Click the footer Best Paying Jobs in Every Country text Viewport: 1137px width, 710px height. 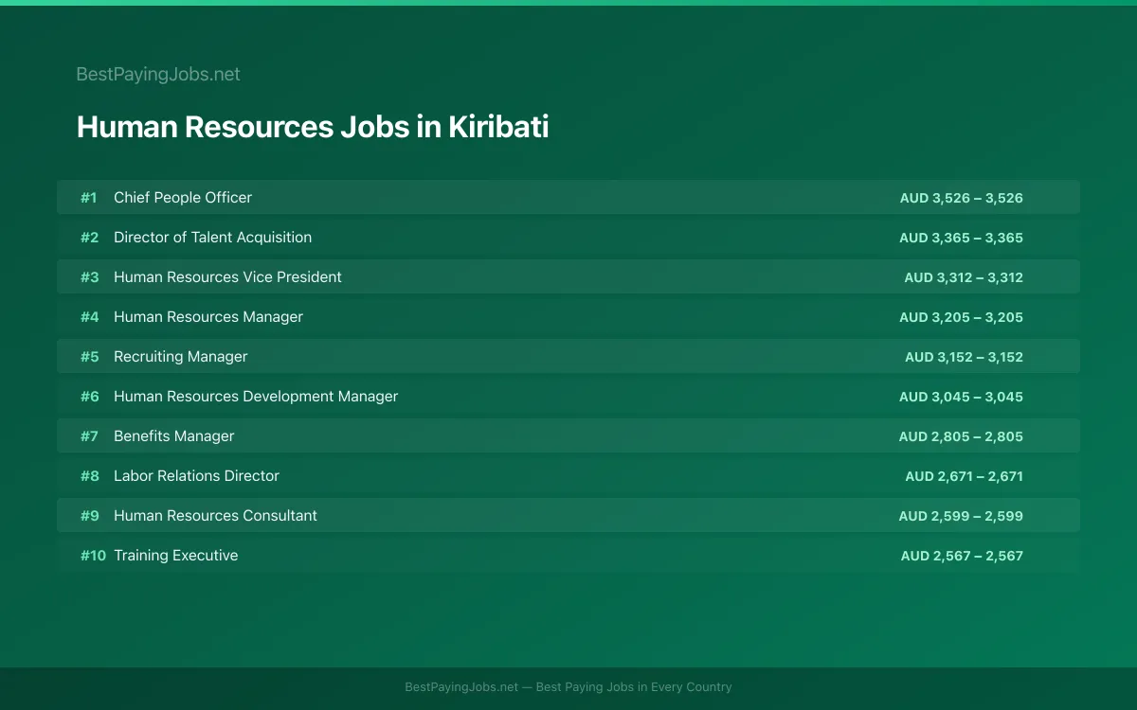634,687
